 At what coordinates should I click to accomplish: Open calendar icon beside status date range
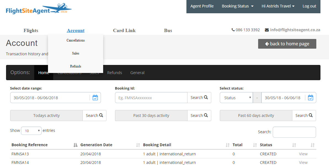point(311,98)
